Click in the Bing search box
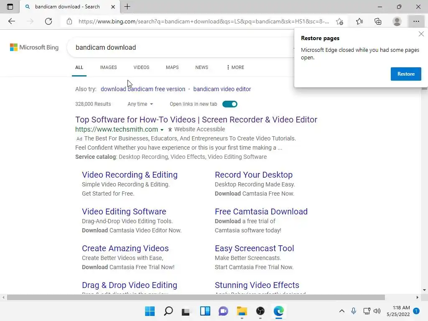 point(180,47)
